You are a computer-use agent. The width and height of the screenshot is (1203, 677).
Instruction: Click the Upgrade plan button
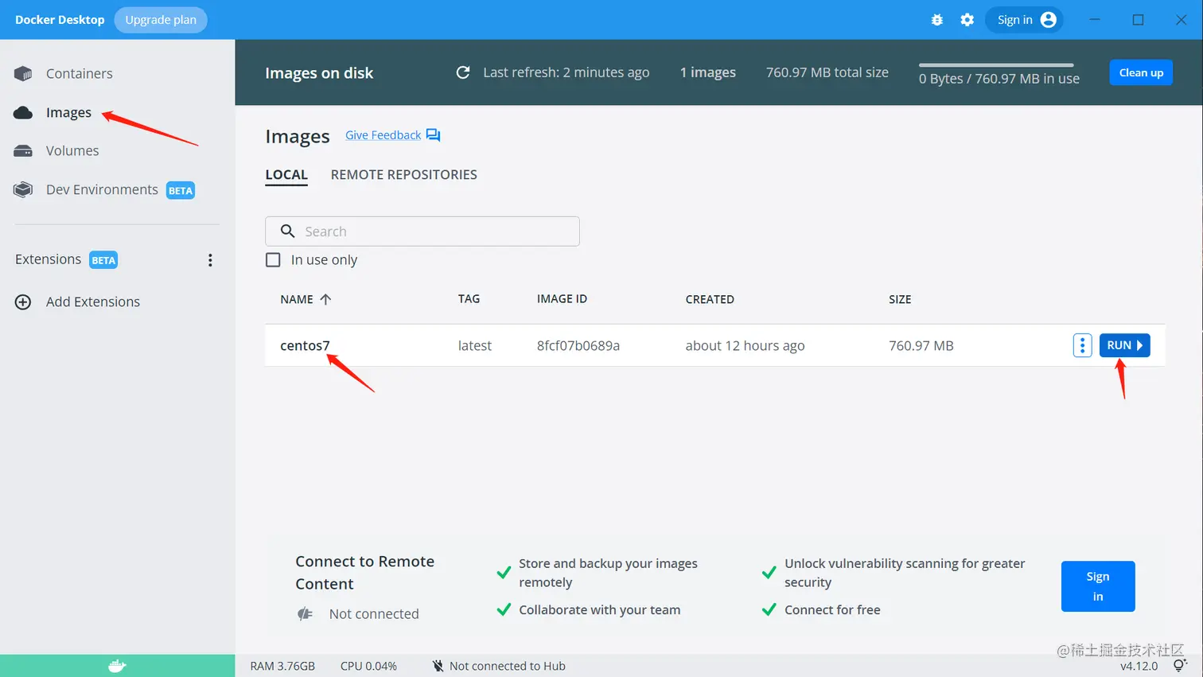coord(161,20)
